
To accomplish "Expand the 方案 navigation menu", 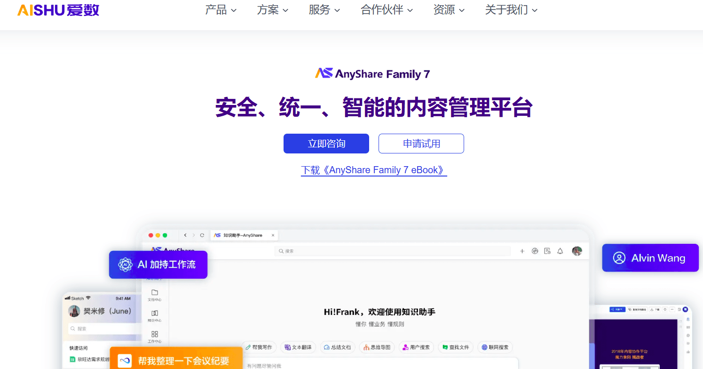I will 273,10.
